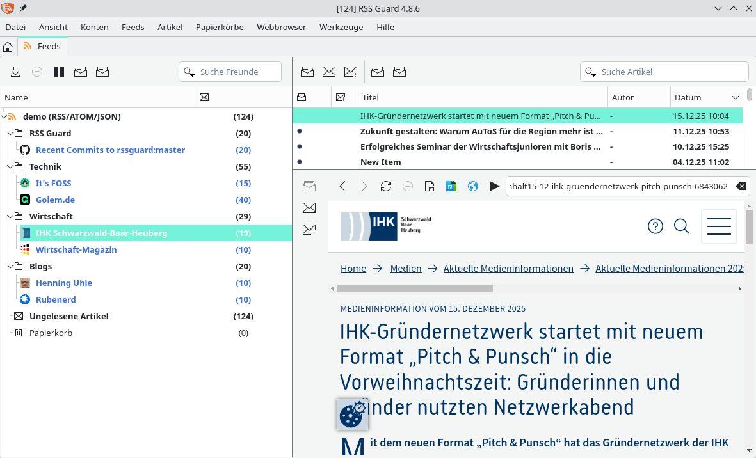Viewport: 756px width, 458px height.
Task: Reload the current page in the reader
Action: coord(386,186)
